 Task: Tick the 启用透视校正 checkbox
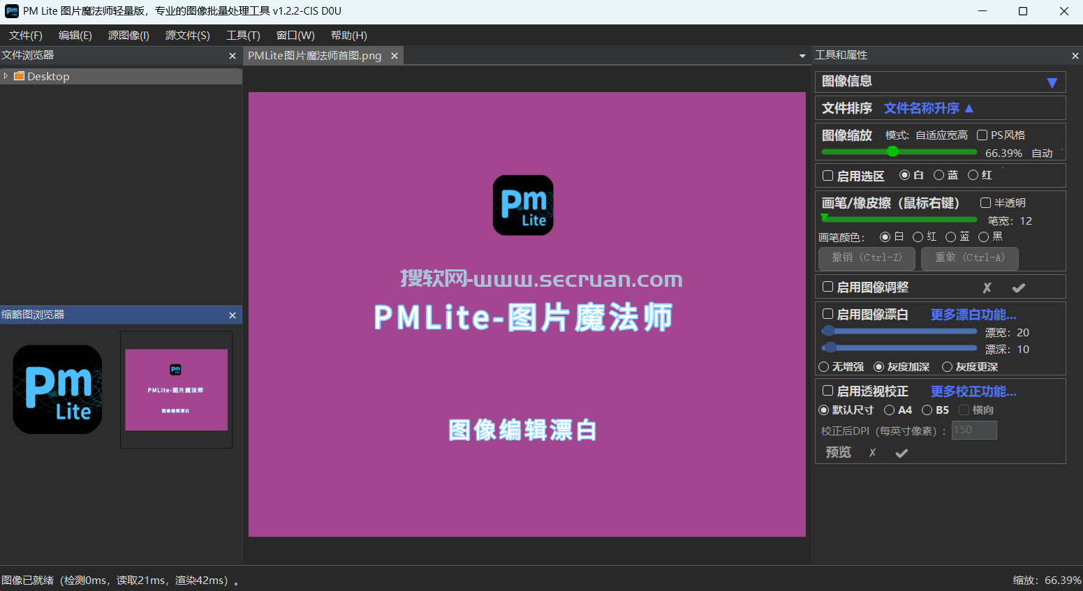pyautogui.click(x=828, y=391)
